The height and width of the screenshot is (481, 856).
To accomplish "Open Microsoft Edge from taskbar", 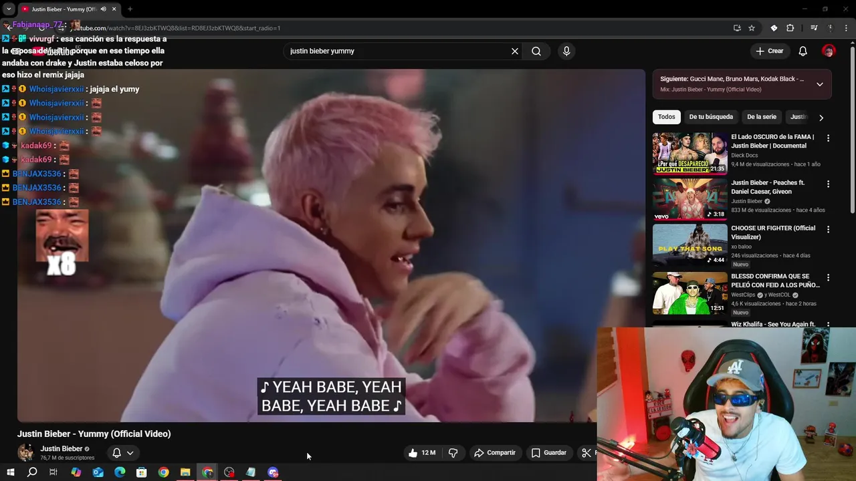I will point(120,472).
